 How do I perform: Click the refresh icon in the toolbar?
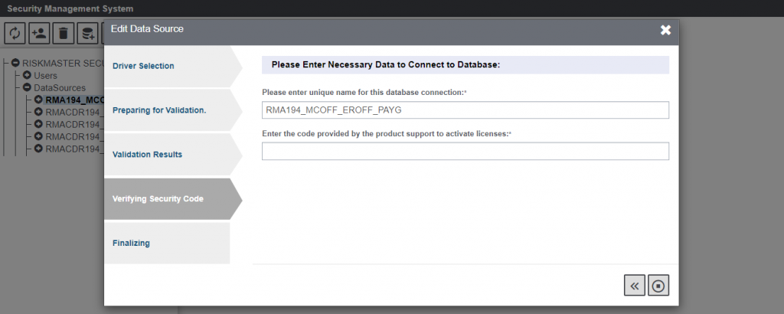click(x=15, y=33)
